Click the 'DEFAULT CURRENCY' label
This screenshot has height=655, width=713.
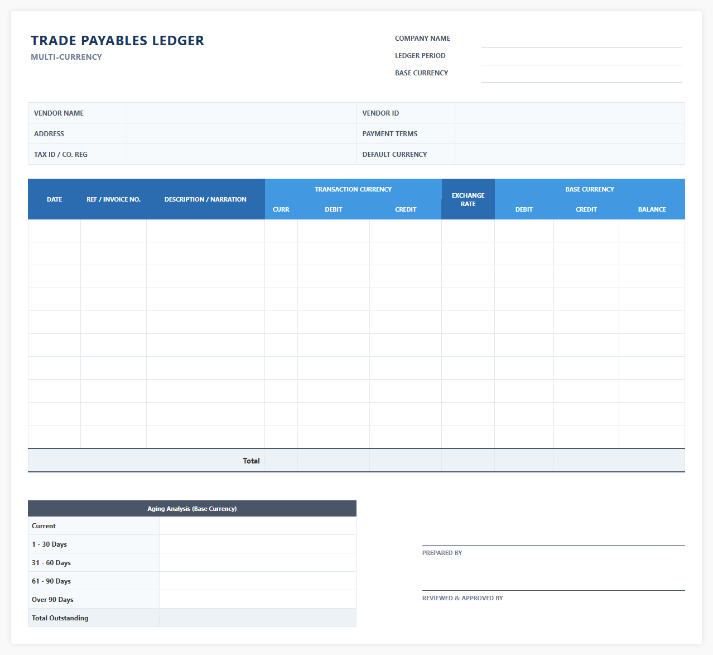click(x=394, y=154)
